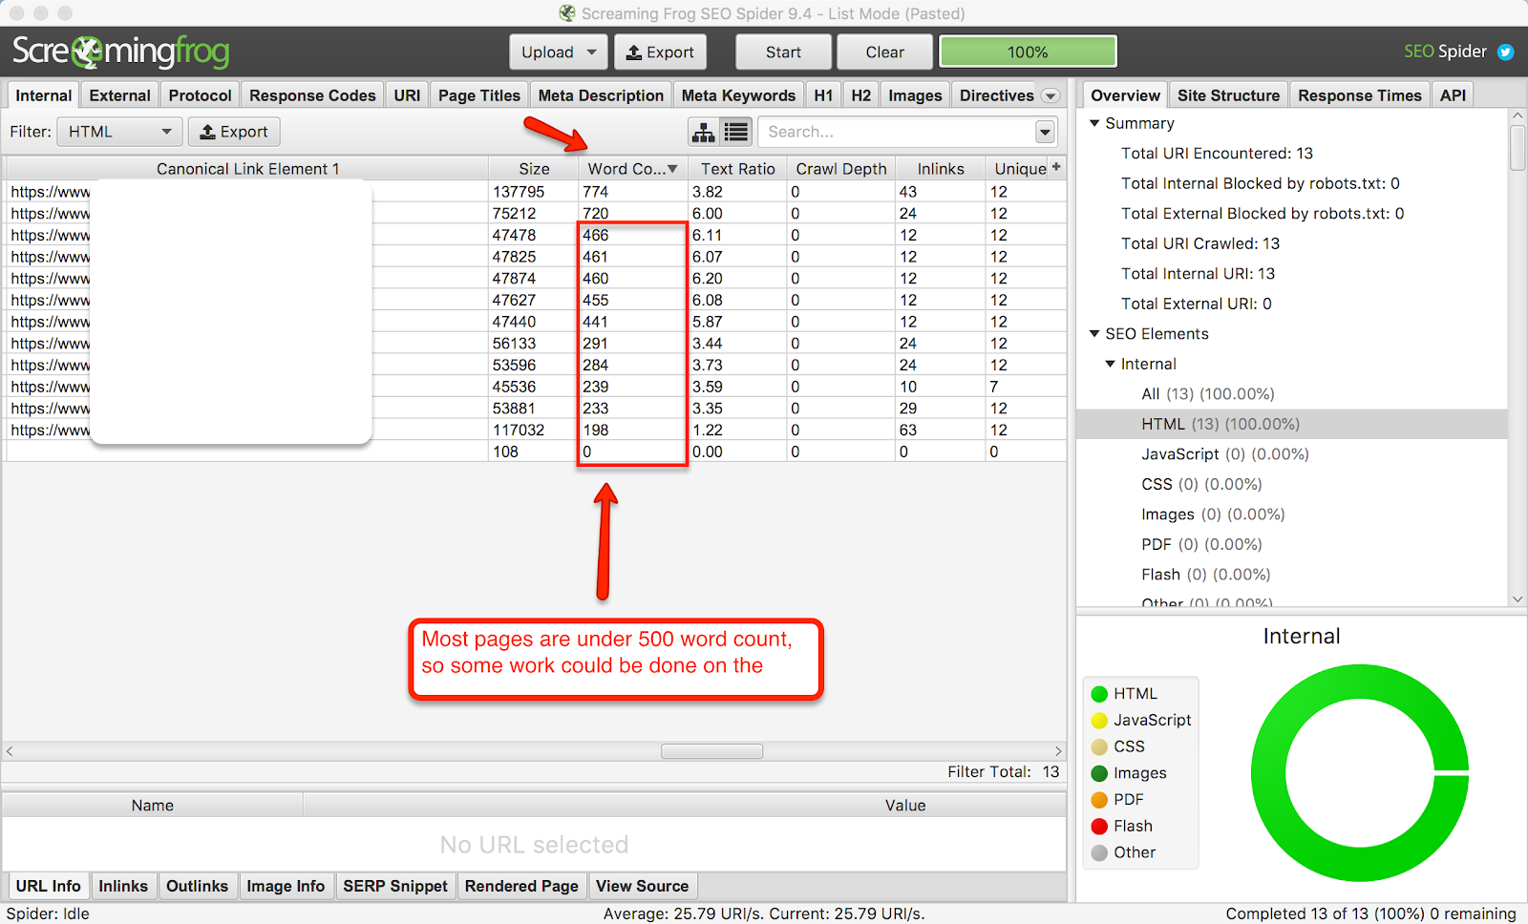Click the plus icon to add columns
The image size is (1528, 924).
click(x=1056, y=167)
